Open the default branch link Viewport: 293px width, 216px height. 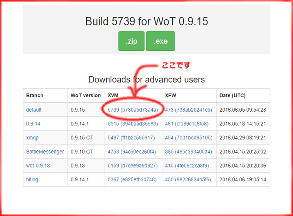coord(34,110)
